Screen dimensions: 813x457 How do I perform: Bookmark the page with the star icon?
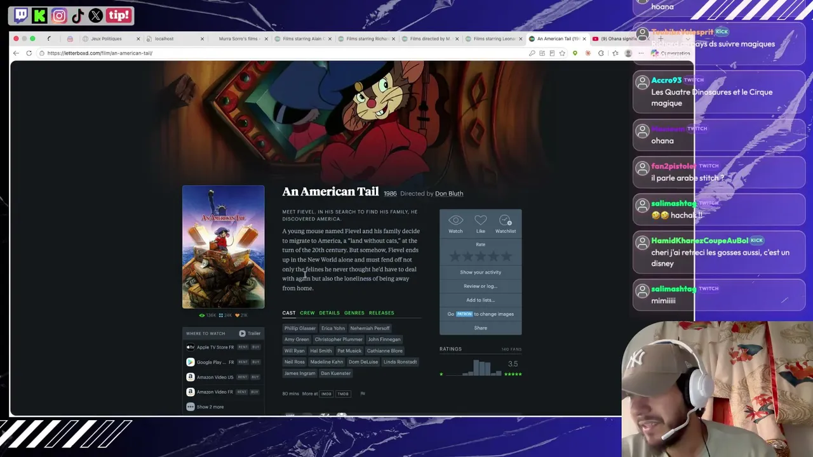point(562,53)
